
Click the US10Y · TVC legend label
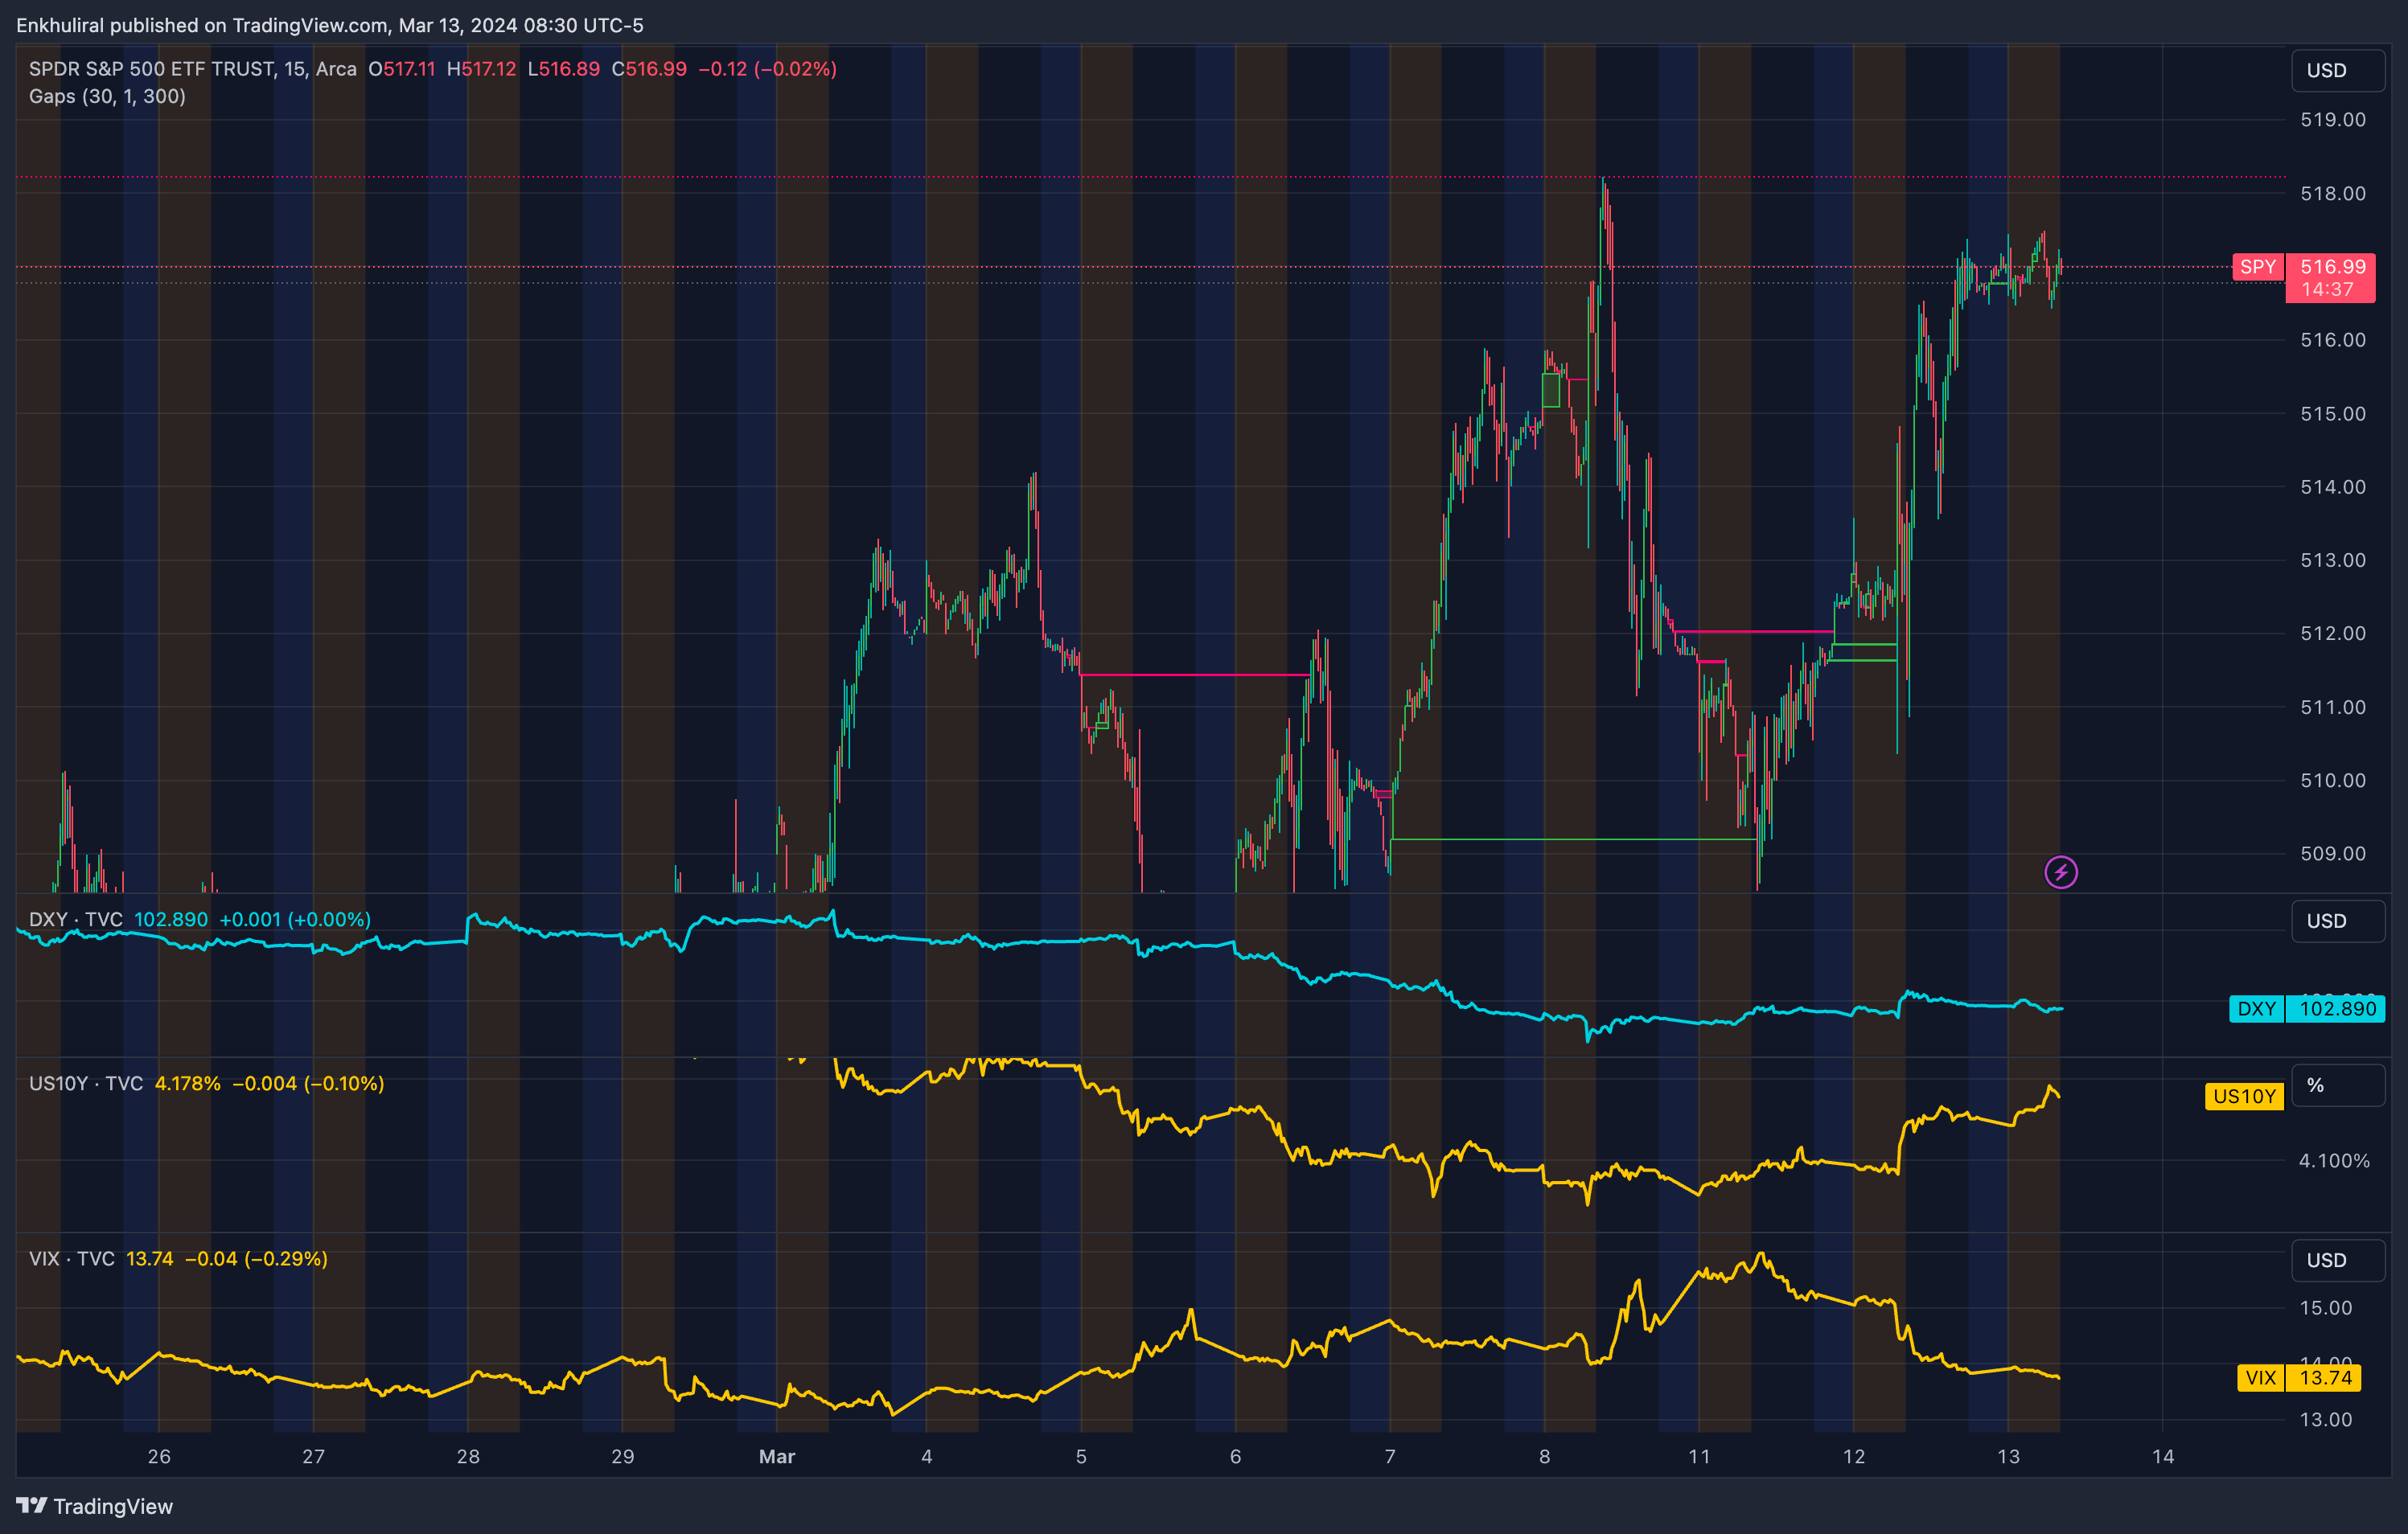click(86, 1083)
